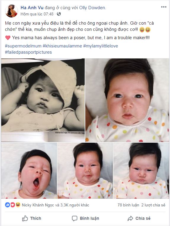Click the #failedpassportpictures hashtag
Viewport: 170px width, 226px height.
28,52
